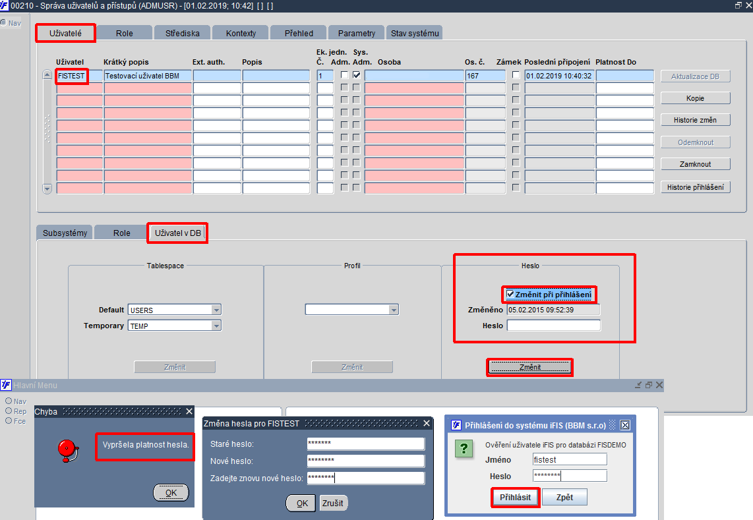
Task: Close the Změna hesla pro FISTEST dialog
Action: [x=427, y=423]
